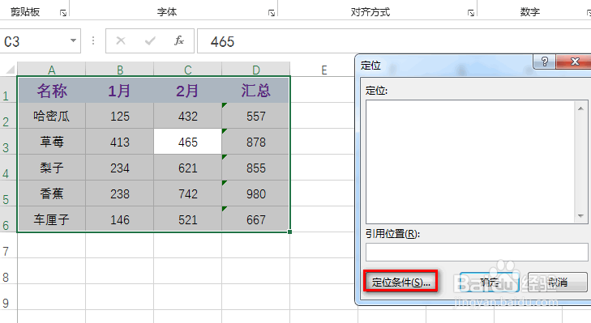The height and width of the screenshot is (323, 591).
Task: Click header cell 2月
Action: (x=188, y=91)
